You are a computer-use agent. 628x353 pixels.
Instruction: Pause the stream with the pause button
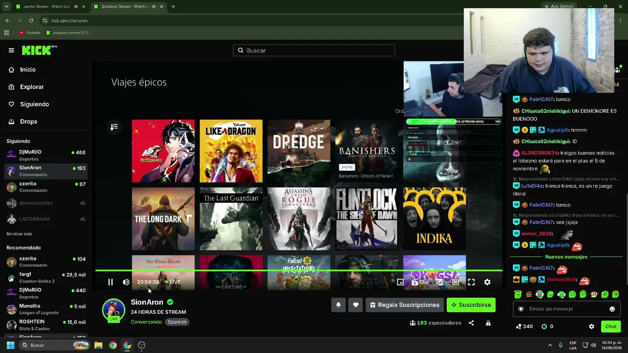coord(110,282)
